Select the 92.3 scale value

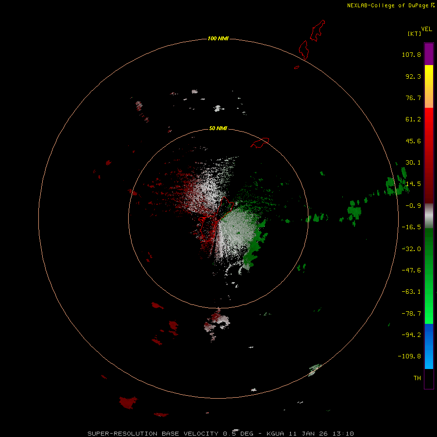click(413, 76)
